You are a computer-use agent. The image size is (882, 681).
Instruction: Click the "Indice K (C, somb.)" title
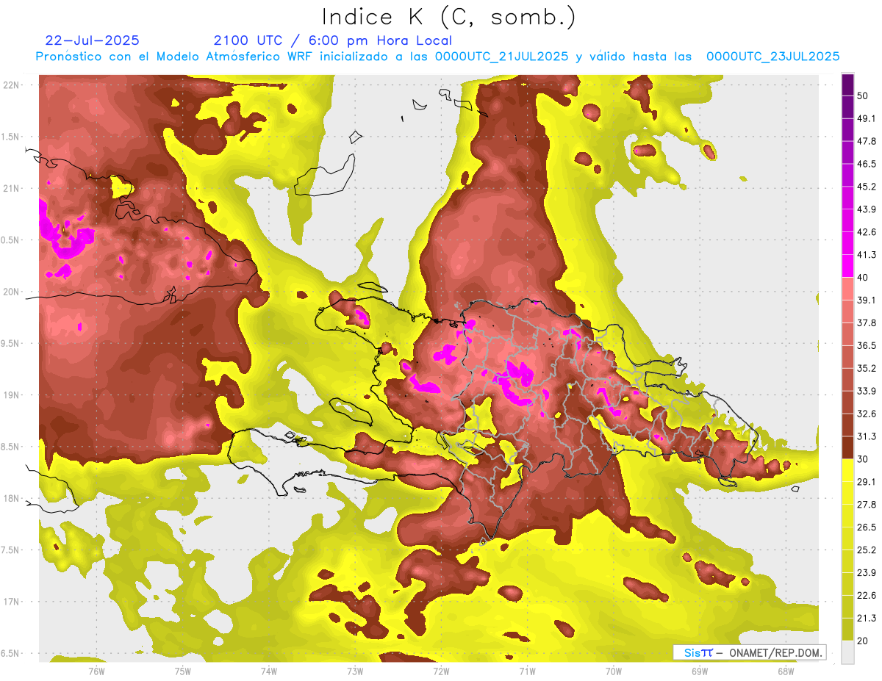[x=449, y=18]
